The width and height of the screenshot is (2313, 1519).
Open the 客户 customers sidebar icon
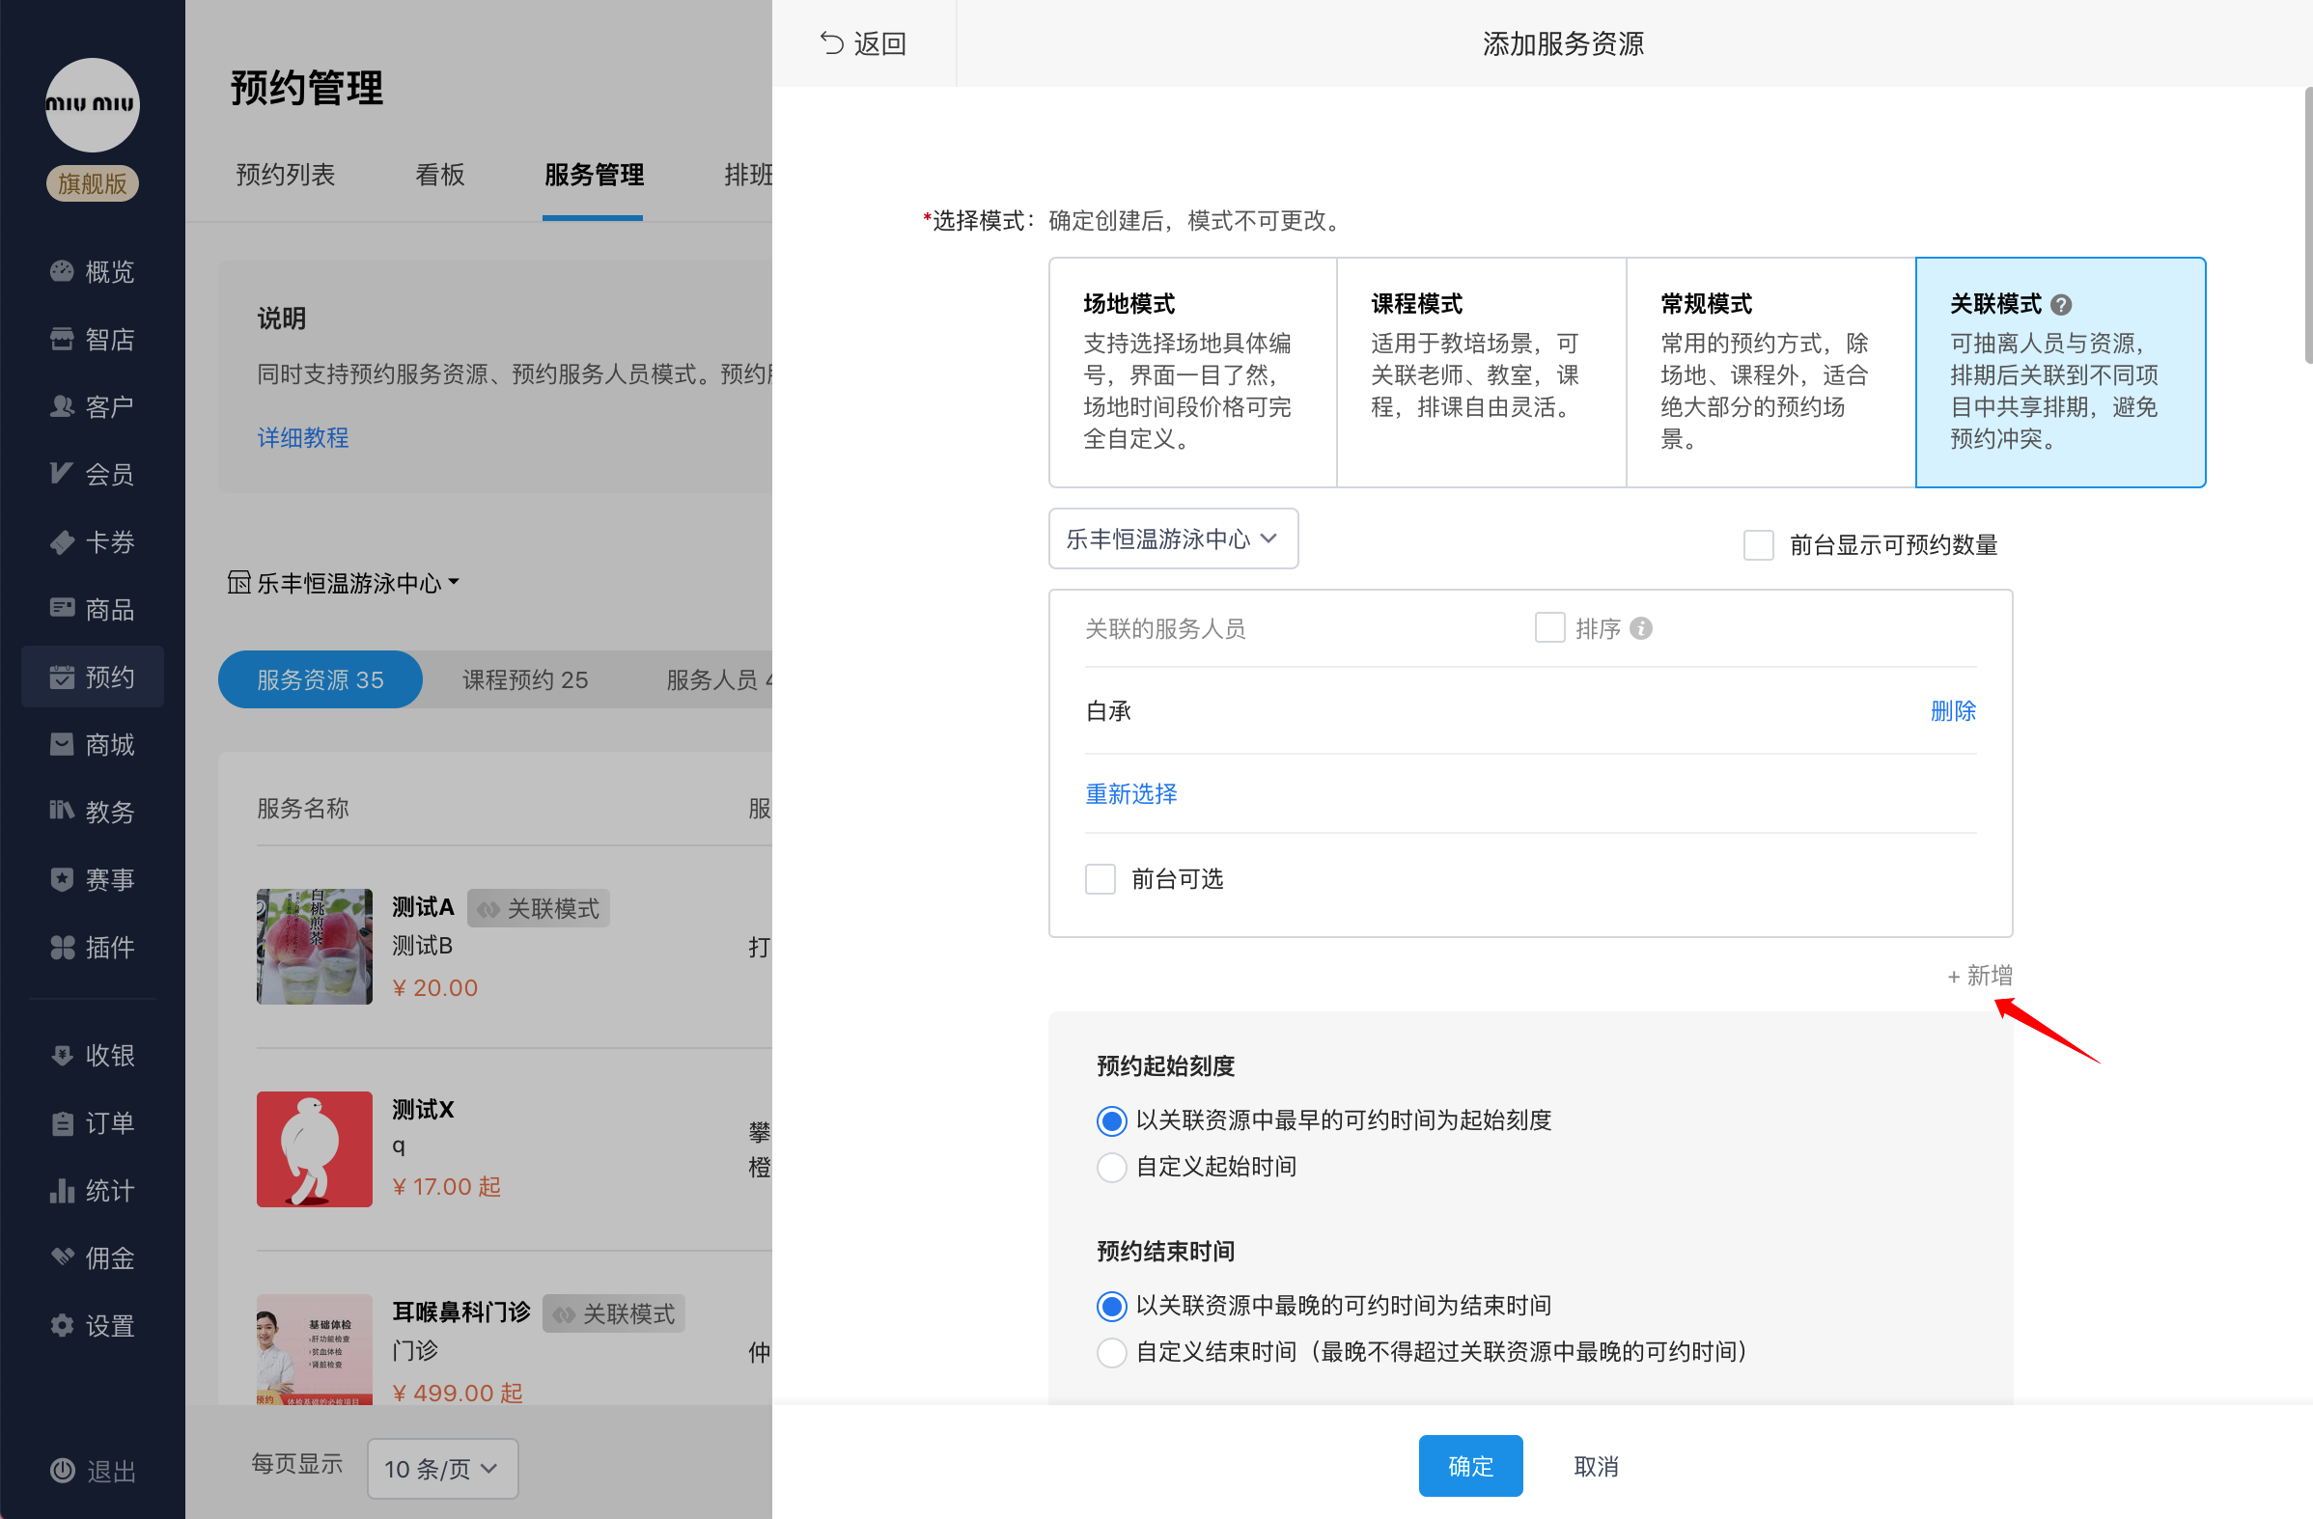pyautogui.click(x=61, y=406)
